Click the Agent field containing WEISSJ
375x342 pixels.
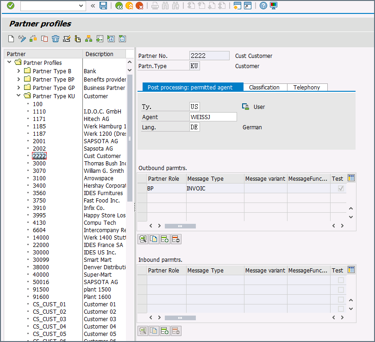pos(213,117)
